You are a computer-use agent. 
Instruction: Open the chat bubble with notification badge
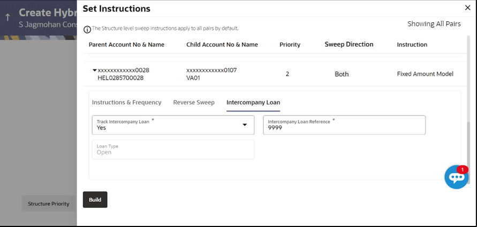[x=456, y=177]
